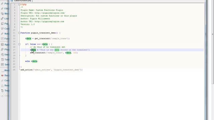Screen dimensions: 214x120
Task: Open Comments bubble icon in WordPress sidebar
Action: click(2, 29)
